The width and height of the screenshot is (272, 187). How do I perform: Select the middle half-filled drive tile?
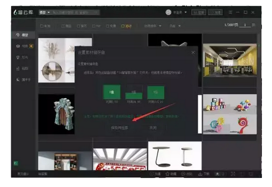coord(134,92)
